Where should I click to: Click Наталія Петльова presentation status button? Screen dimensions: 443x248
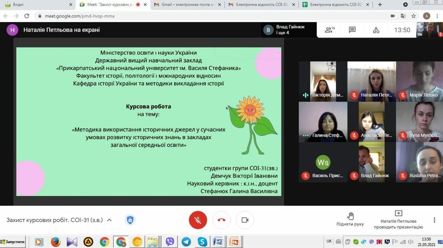[x=398, y=219]
